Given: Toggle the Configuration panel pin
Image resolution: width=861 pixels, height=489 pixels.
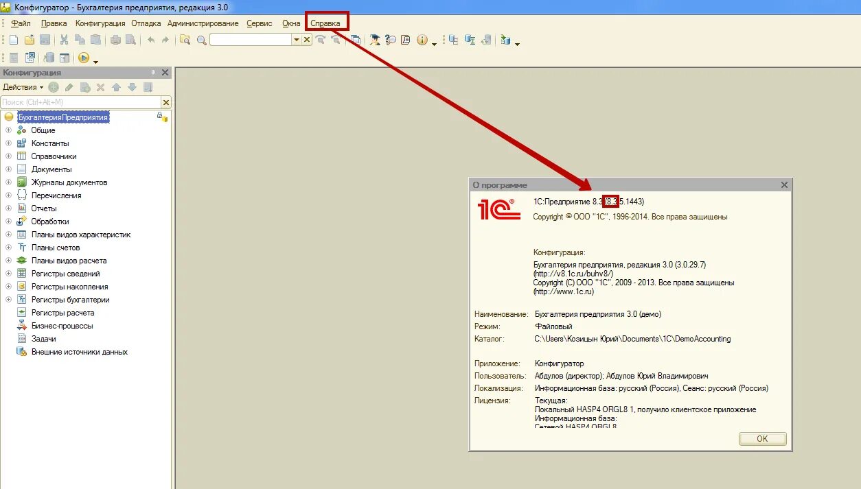Looking at the screenshot, I should 153,73.
